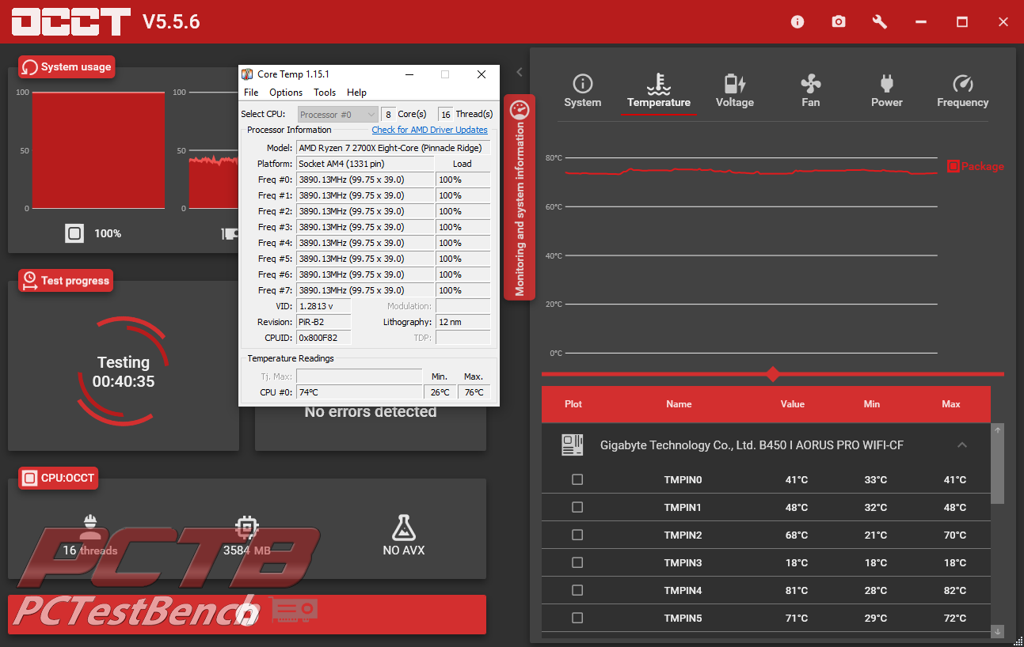Open Core Temp Tools menu
This screenshot has height=647, width=1024.
click(x=325, y=93)
